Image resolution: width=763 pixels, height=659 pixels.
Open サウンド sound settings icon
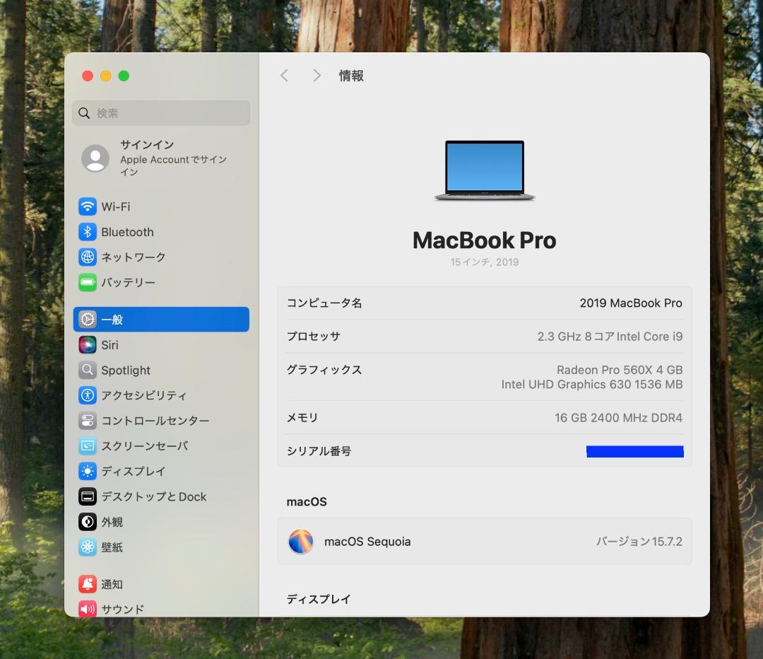(x=88, y=609)
